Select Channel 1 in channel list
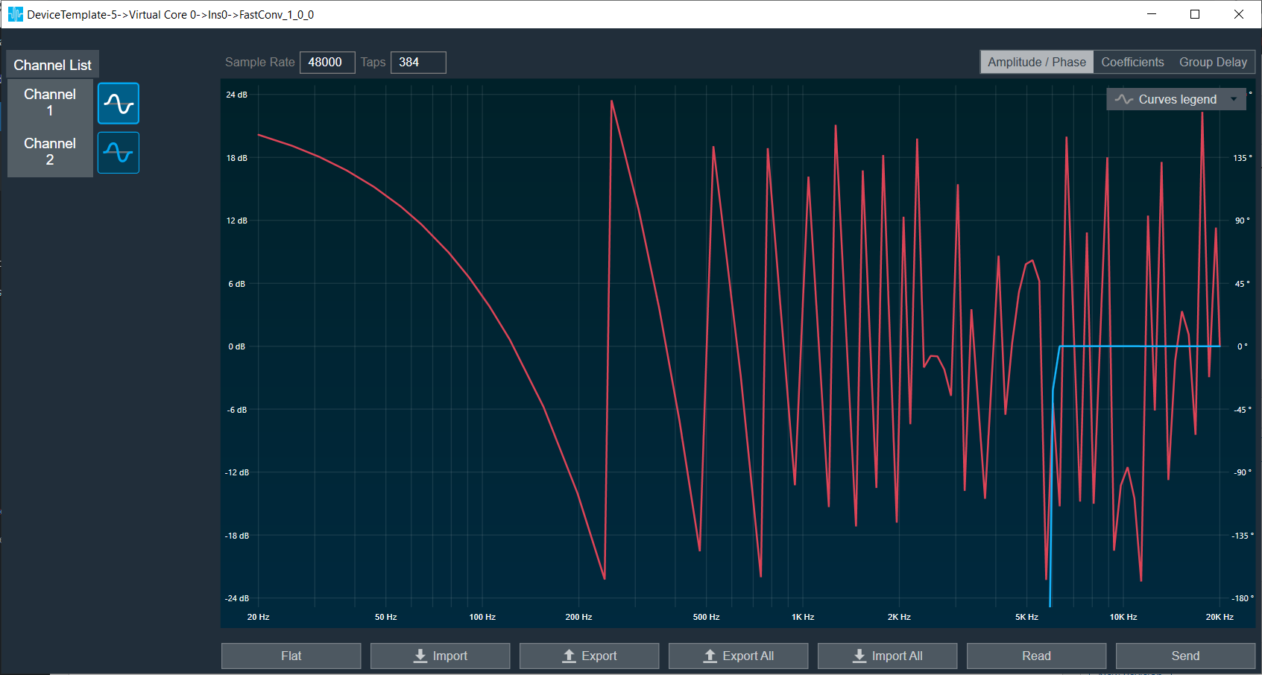Viewport: 1262px width, 675px height. coord(50,103)
